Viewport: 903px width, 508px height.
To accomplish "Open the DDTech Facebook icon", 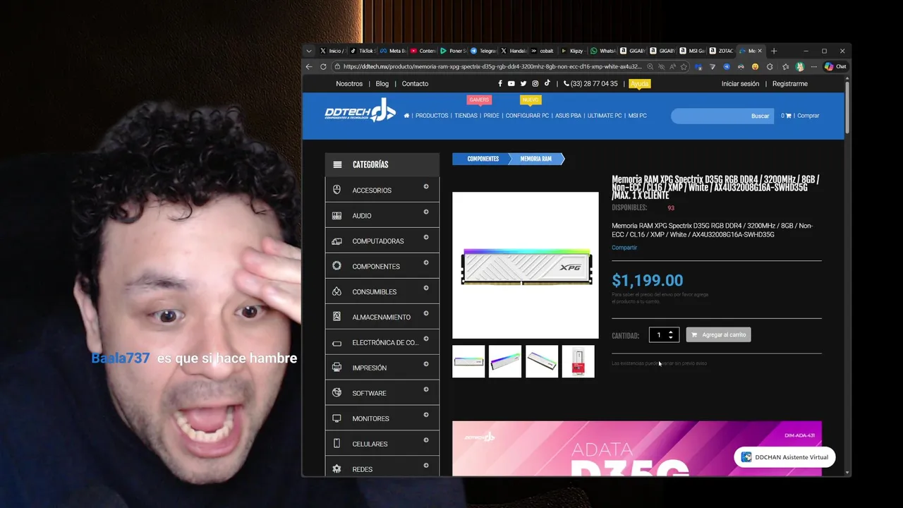I will pyautogui.click(x=500, y=83).
